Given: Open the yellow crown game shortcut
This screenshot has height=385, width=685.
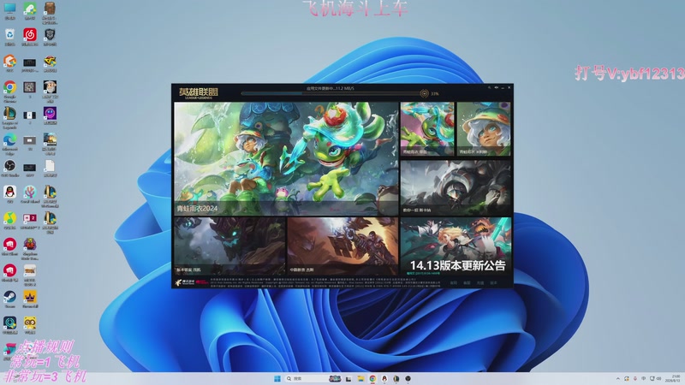Looking at the screenshot, I should click(30, 297).
